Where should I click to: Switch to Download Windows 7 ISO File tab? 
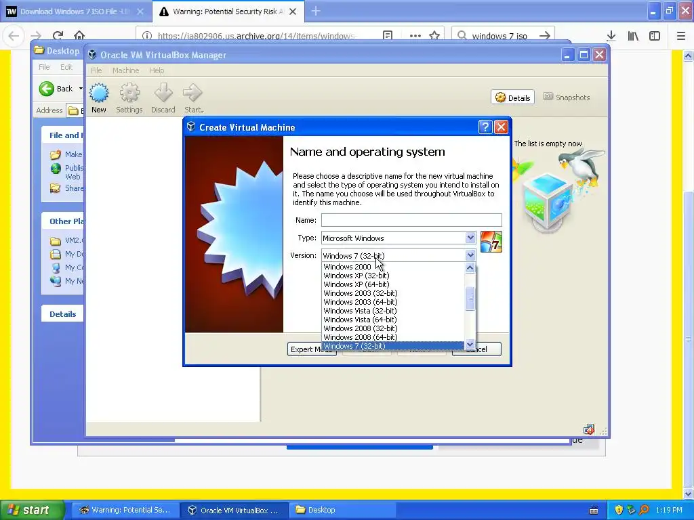(75, 12)
